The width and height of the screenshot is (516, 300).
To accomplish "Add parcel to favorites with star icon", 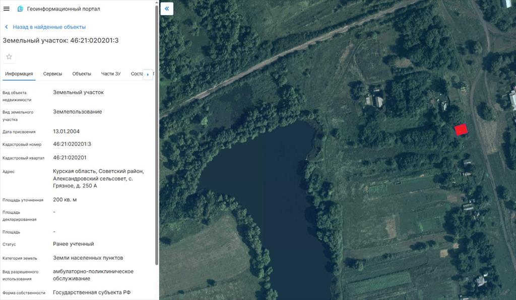I will pyautogui.click(x=9, y=56).
